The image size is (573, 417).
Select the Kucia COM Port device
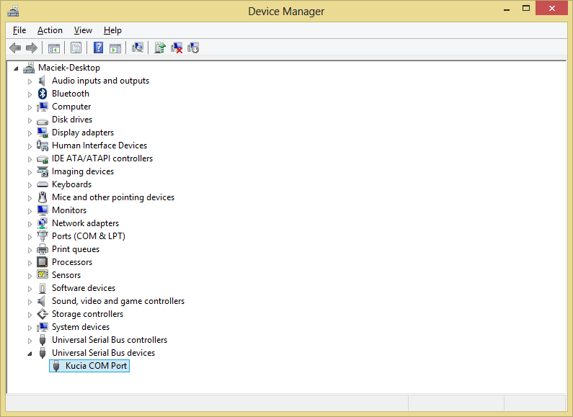point(96,366)
